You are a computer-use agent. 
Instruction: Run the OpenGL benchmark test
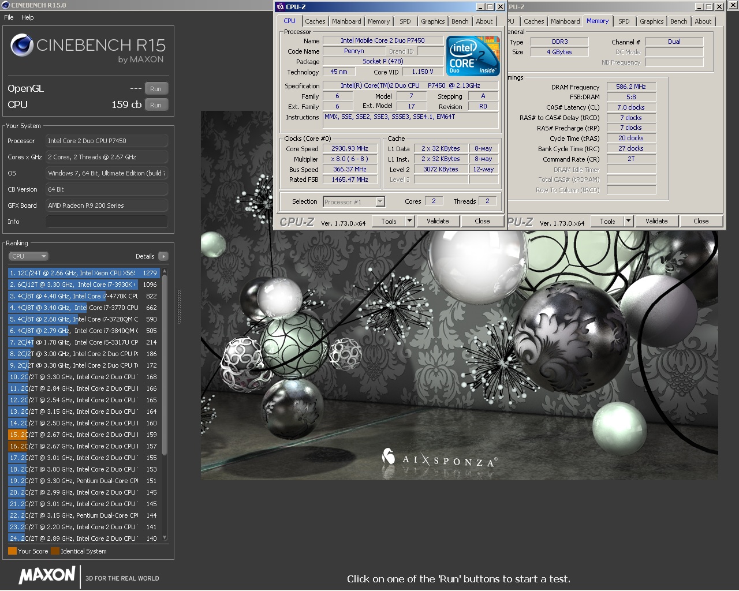(x=156, y=89)
